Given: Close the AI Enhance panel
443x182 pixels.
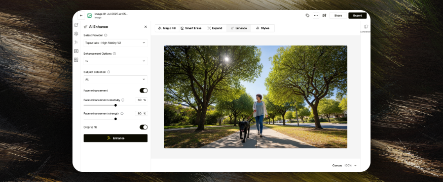Looking at the screenshot, I should (x=145, y=27).
